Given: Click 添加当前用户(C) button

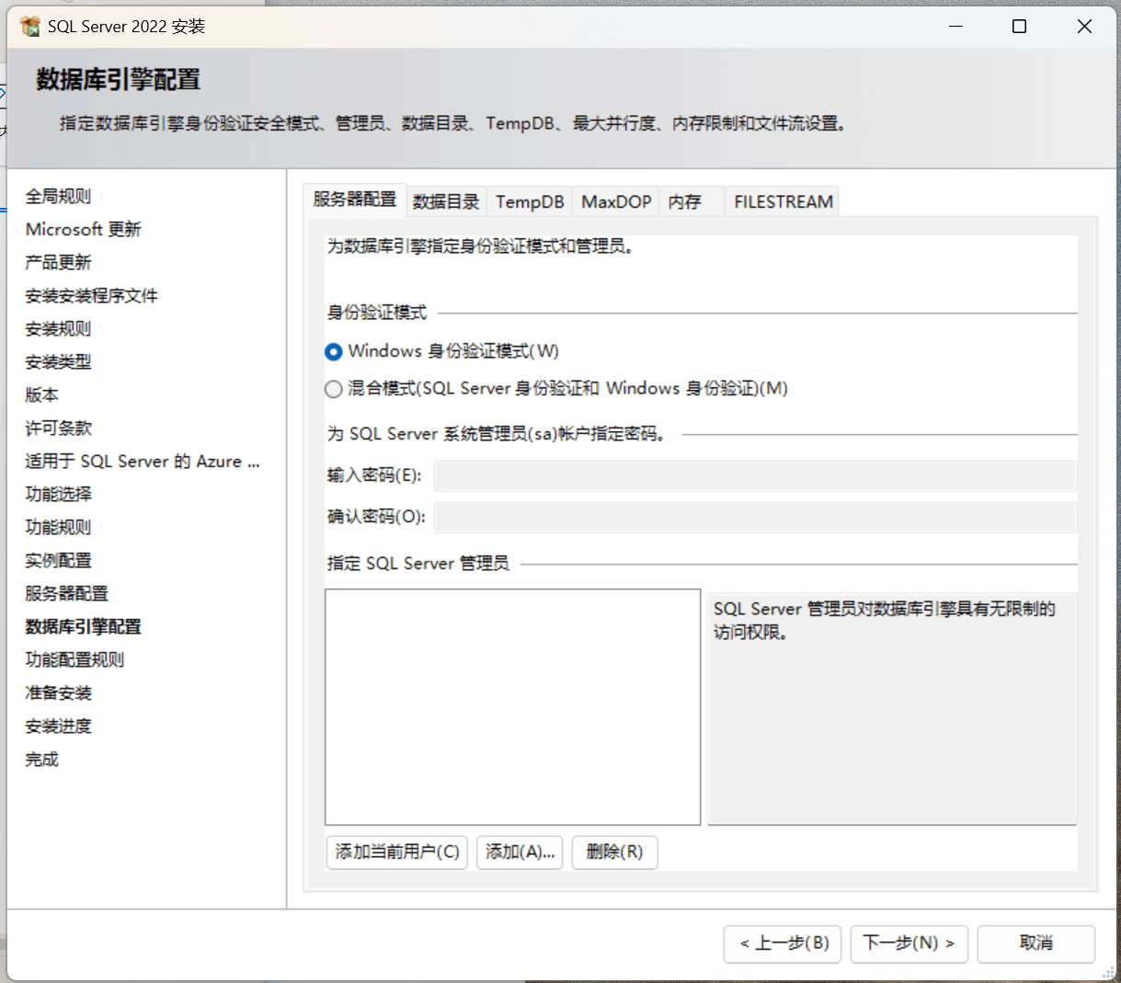Looking at the screenshot, I should pyautogui.click(x=397, y=852).
